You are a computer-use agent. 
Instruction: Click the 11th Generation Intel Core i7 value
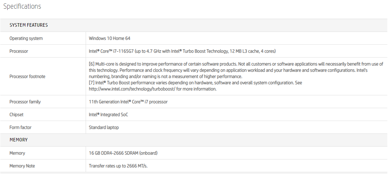128,102
